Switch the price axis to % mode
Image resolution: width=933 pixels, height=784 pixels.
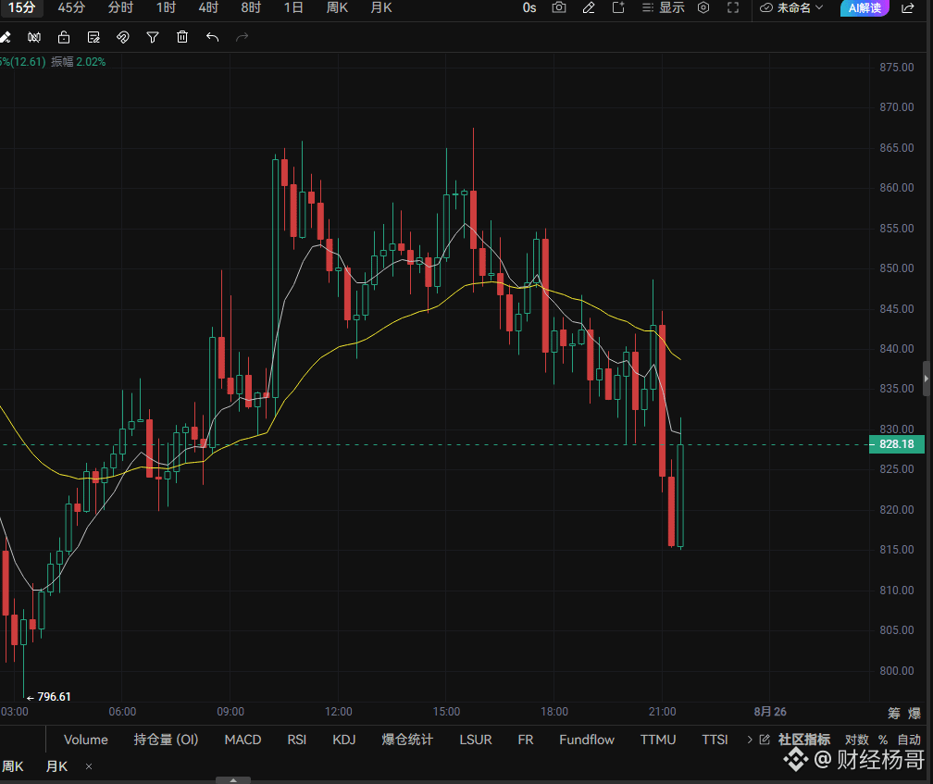click(883, 740)
